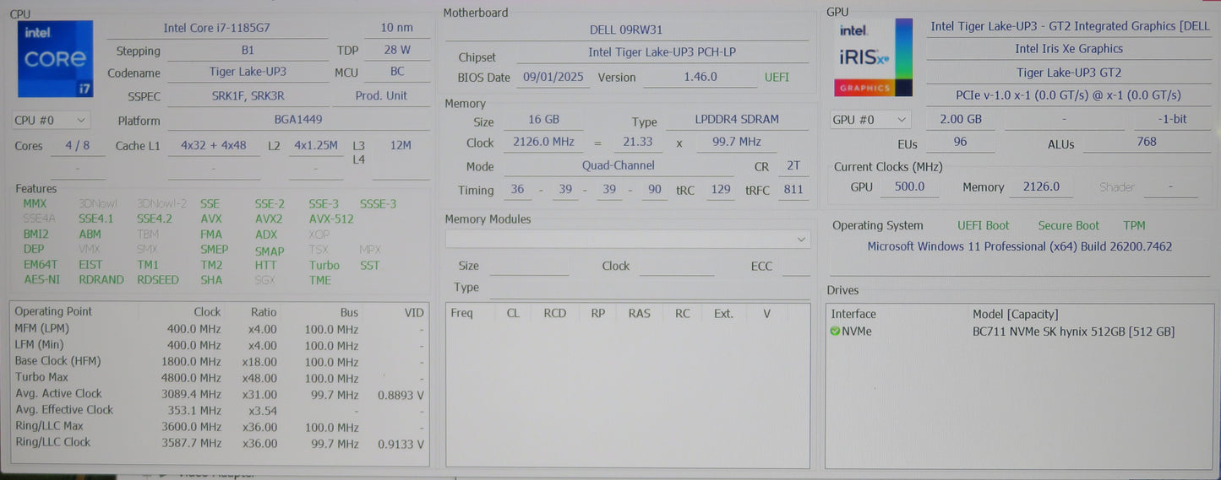Click the green UEFI label beside BIOS version

pos(777,77)
